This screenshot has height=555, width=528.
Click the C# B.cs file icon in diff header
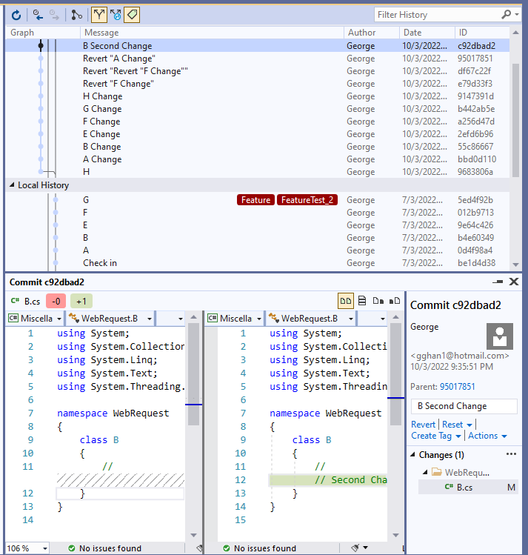pos(16,301)
